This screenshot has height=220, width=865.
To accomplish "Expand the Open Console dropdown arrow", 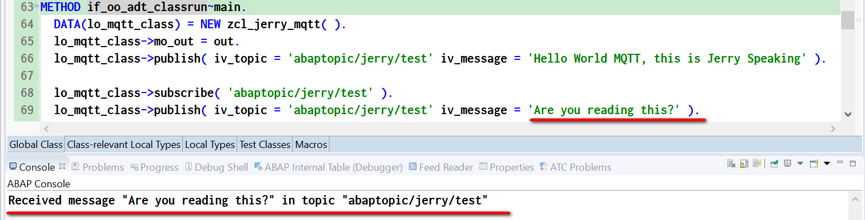I will pos(827,163).
